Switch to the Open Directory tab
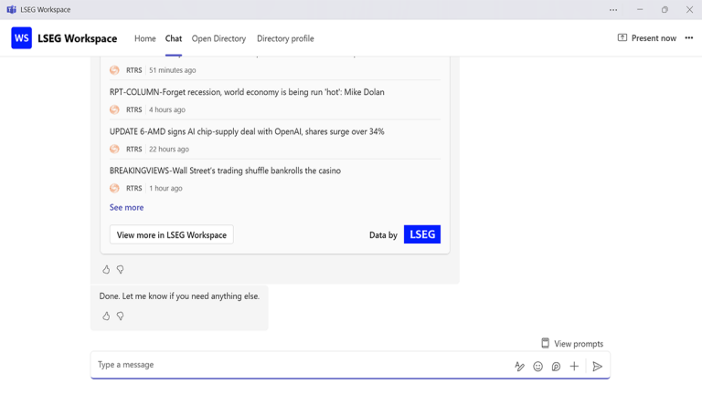Viewport: 702px width, 394px height. pyautogui.click(x=218, y=38)
